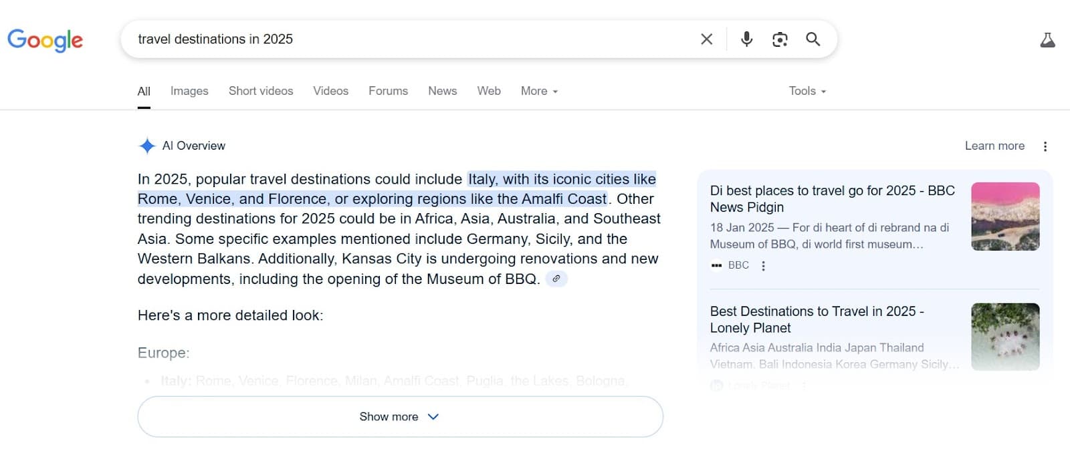
Task: Submit search with magnifying glass icon
Action: [813, 39]
